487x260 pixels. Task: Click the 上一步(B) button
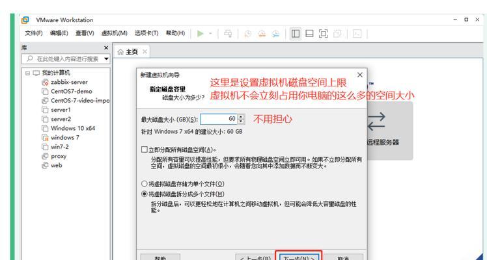[255, 257]
